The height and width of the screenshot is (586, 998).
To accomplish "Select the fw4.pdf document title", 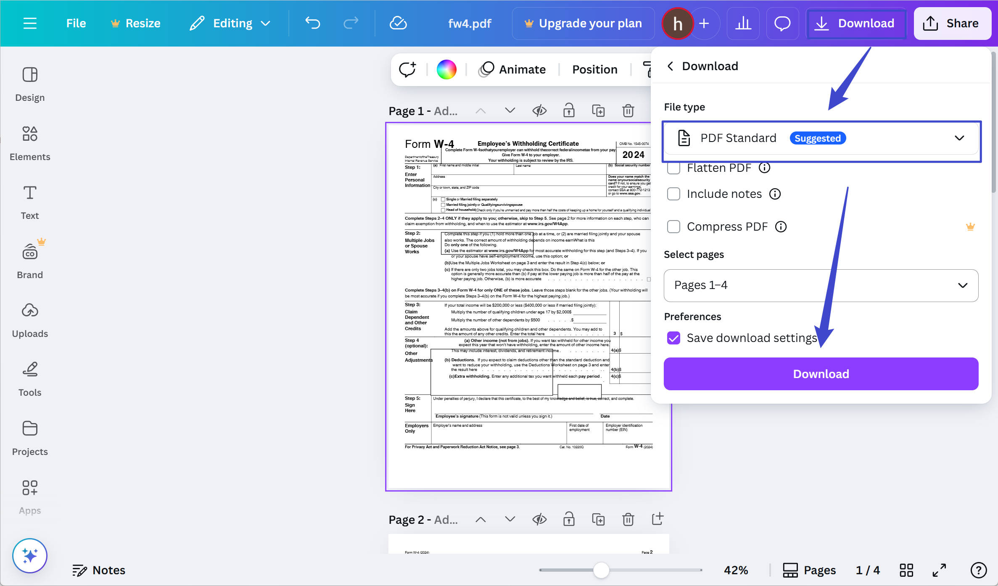I will 470,24.
